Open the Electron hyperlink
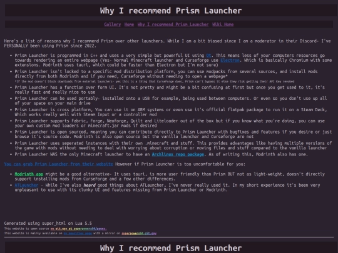Image resolution: width=338 pixels, height=253 pixels. 230,60
